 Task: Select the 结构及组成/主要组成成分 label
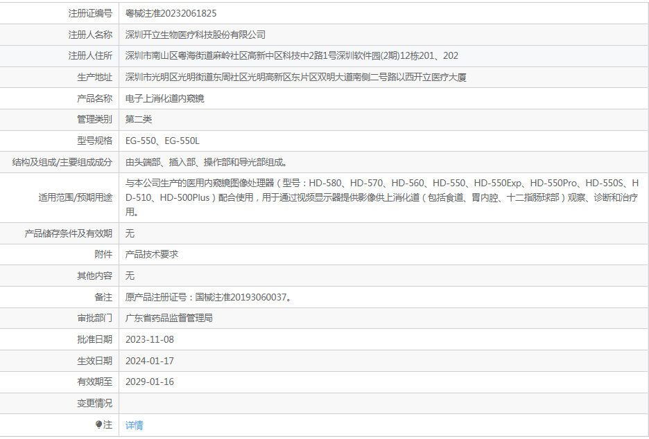pyautogui.click(x=62, y=163)
